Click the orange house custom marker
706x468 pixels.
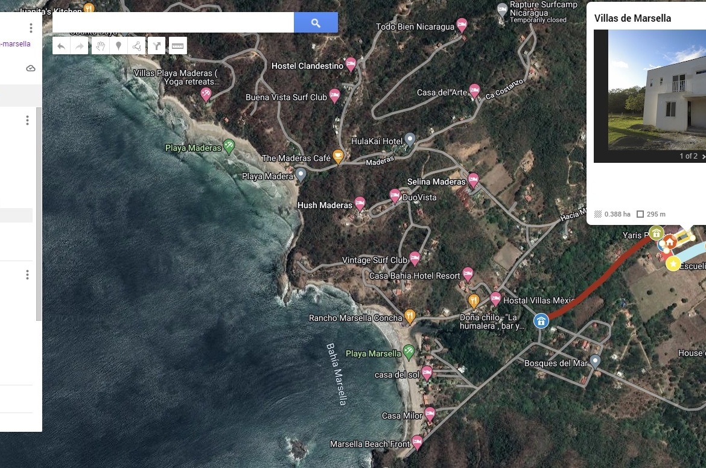point(670,242)
